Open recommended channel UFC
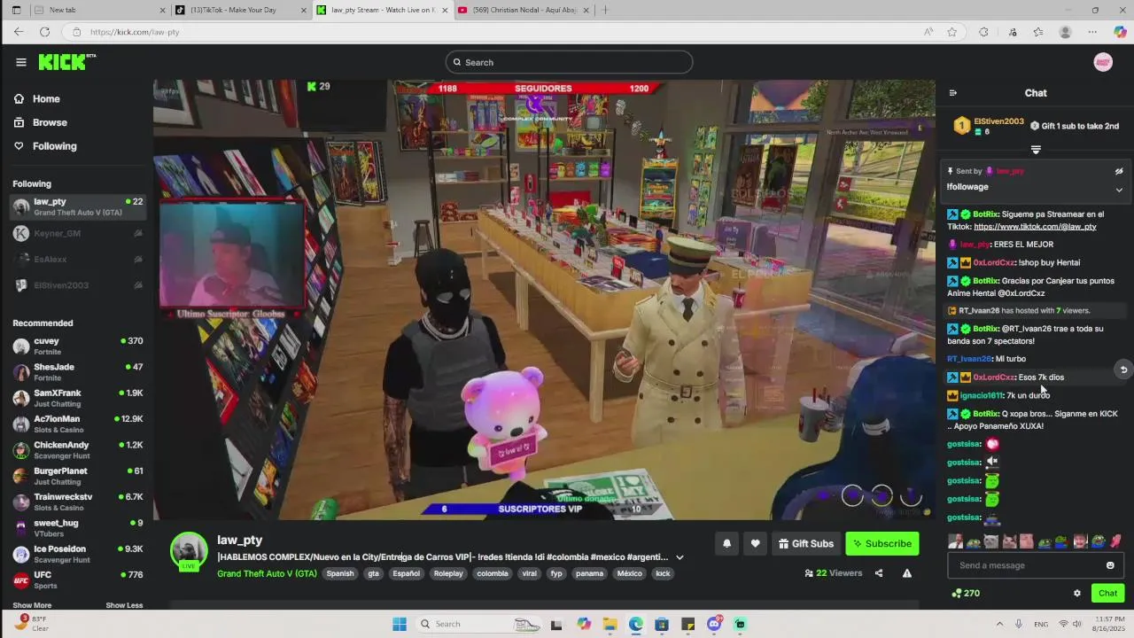The height and width of the screenshot is (638, 1134). tap(77, 580)
